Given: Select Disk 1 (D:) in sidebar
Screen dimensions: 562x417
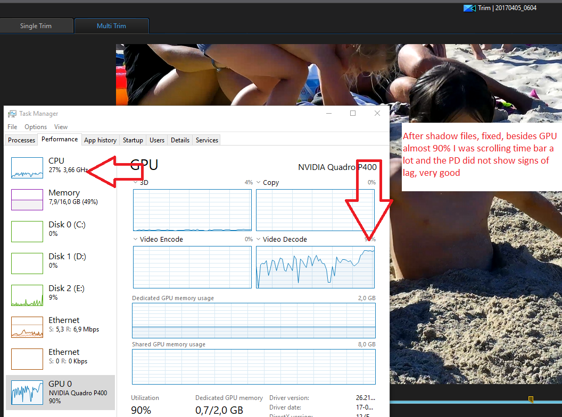Looking at the screenshot, I should (x=60, y=263).
